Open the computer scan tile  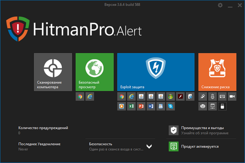pos(53,72)
